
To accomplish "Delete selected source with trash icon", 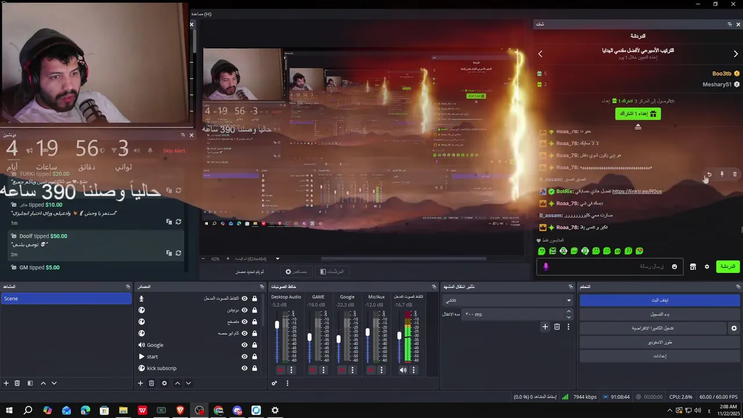I will point(152,383).
